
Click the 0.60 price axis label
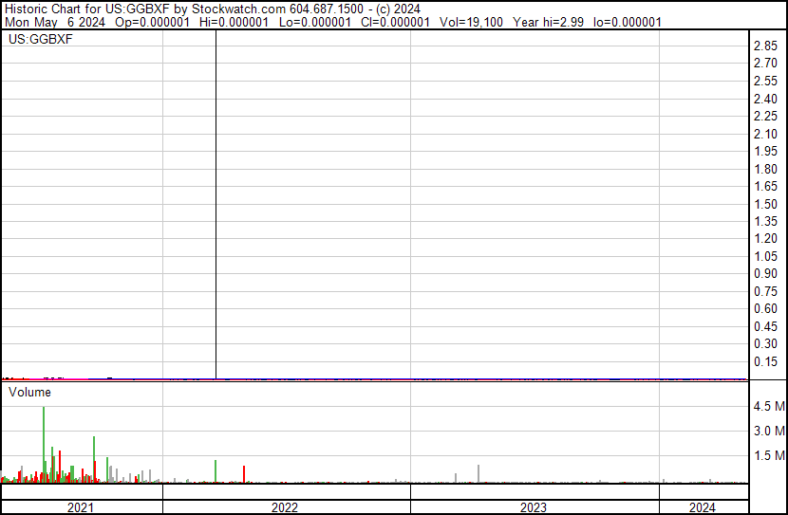[765, 308]
